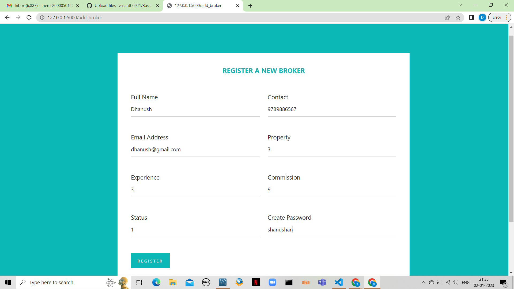This screenshot has width=514, height=289.
Task: Open the Mail app from the taskbar
Action: [190, 282]
